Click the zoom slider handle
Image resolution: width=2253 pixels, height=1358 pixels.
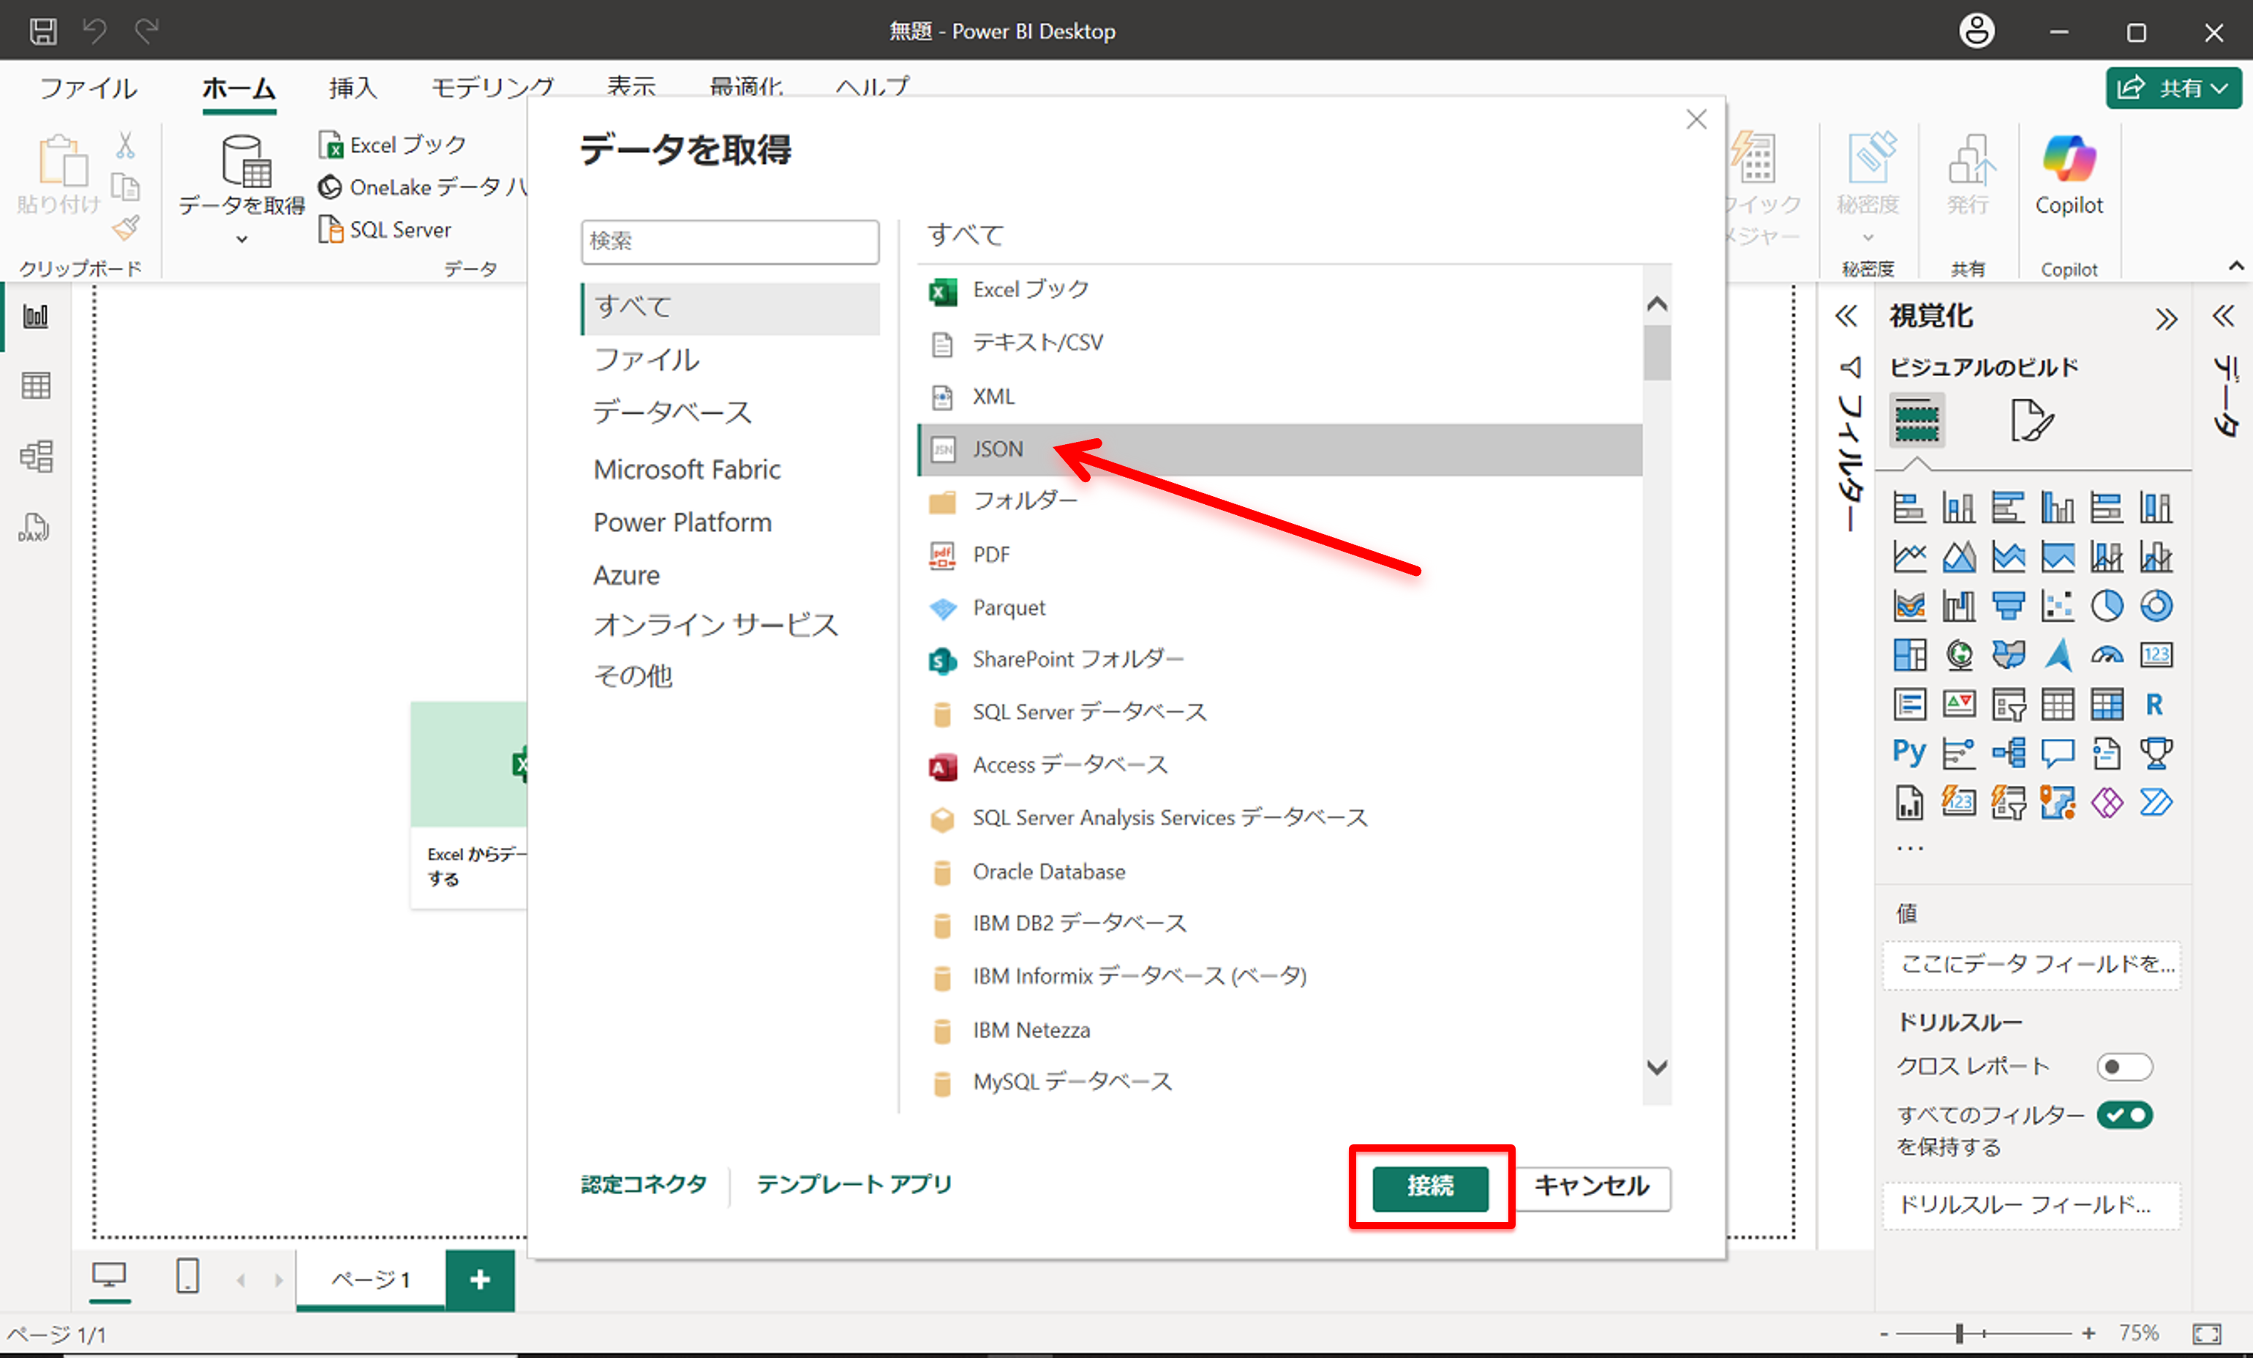pyautogui.click(x=1959, y=1335)
